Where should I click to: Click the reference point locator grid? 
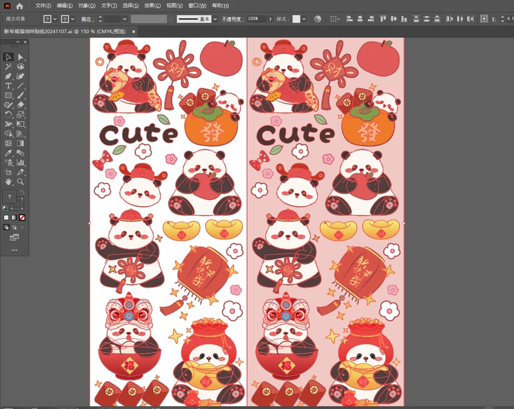pyautogui.click(x=484, y=19)
